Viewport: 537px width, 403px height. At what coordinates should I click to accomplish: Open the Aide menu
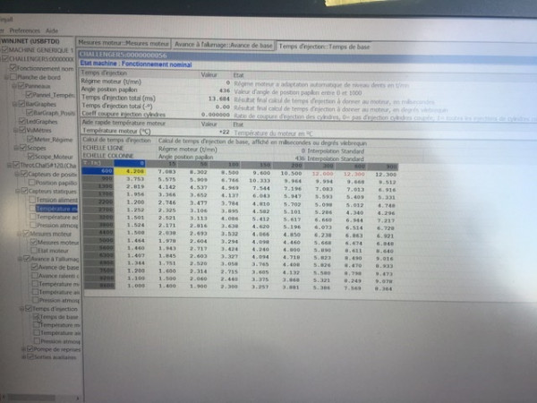click(52, 30)
